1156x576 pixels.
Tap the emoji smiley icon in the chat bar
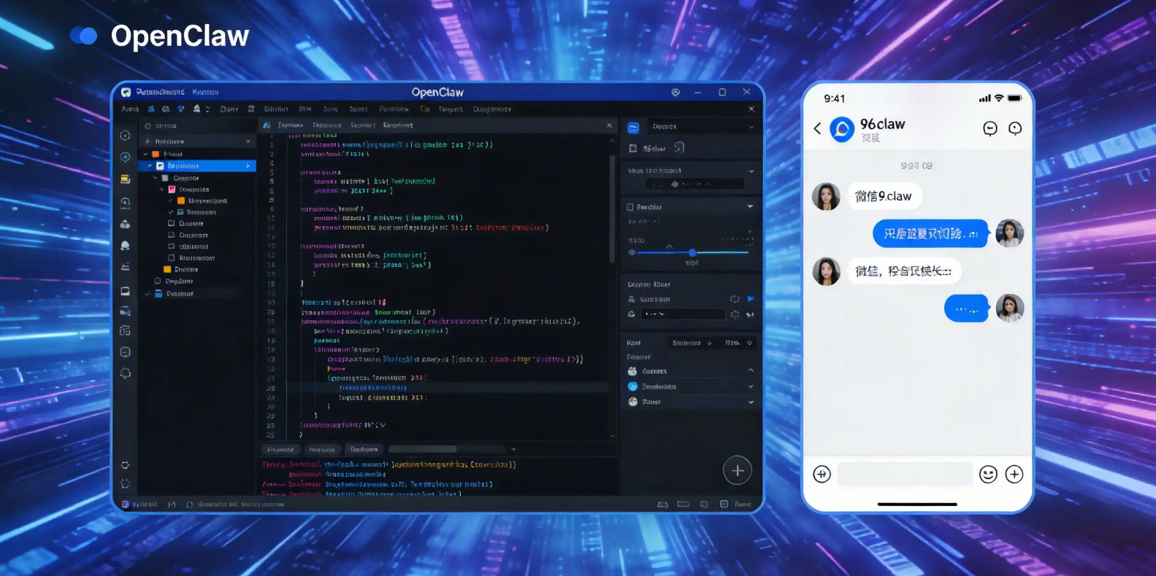[988, 475]
